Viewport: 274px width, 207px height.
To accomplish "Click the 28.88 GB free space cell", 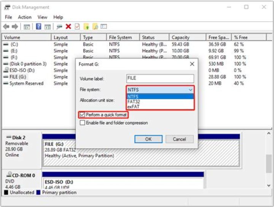I will (x=217, y=77).
